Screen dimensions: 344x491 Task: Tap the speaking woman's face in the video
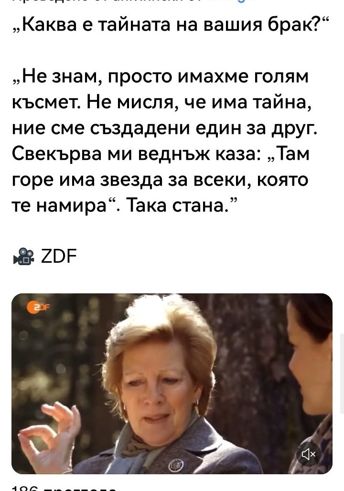click(160, 379)
